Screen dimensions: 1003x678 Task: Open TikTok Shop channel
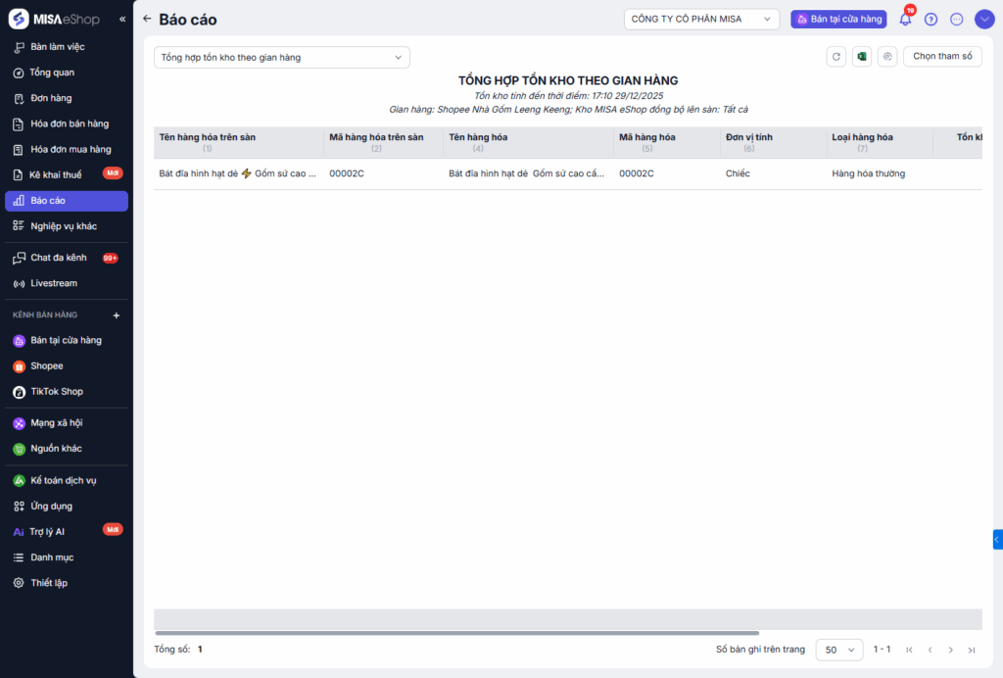(67, 392)
